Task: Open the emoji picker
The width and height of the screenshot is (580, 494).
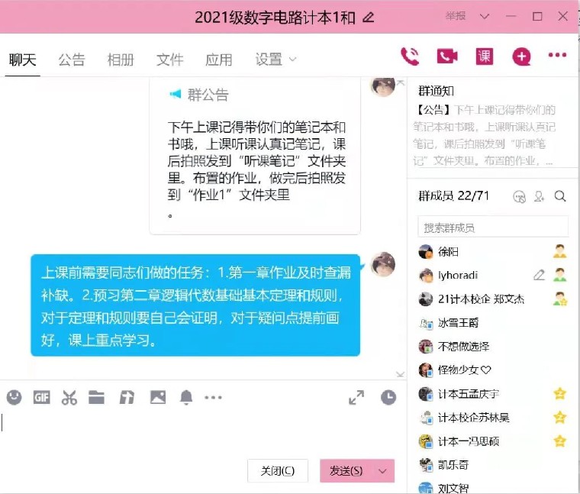Action: point(14,398)
